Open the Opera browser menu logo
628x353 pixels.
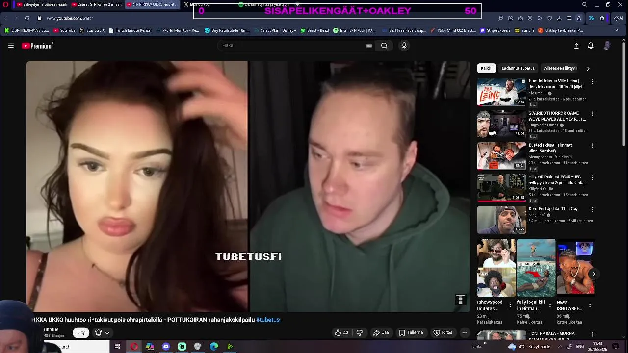[5, 5]
